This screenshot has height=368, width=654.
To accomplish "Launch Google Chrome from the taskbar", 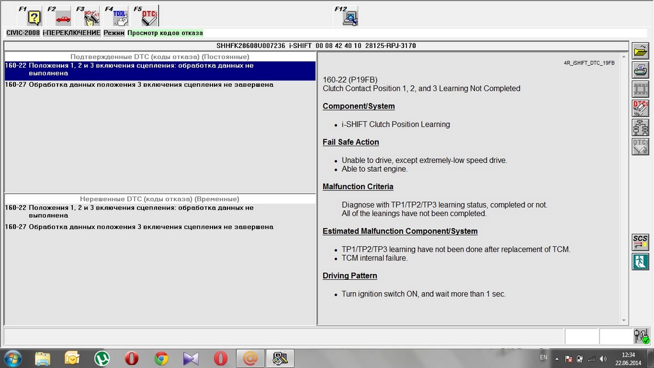I will pyautogui.click(x=161, y=358).
